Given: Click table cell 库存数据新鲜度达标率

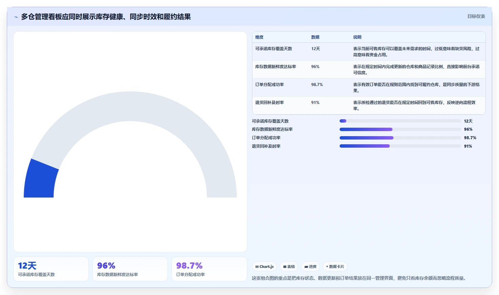Looking at the screenshot, I should pos(275,67).
